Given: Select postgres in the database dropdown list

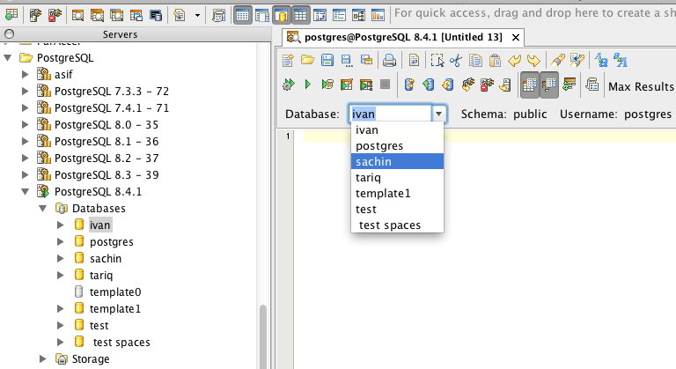Looking at the screenshot, I should click(397, 146).
